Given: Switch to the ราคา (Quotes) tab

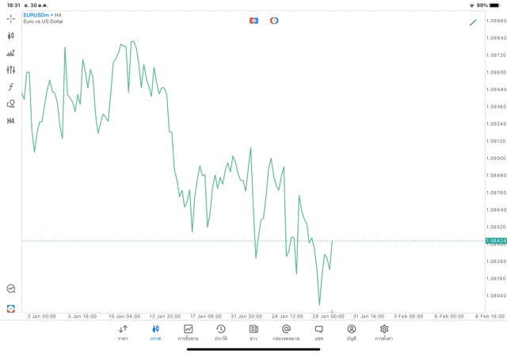Looking at the screenshot, I should click(x=123, y=332).
